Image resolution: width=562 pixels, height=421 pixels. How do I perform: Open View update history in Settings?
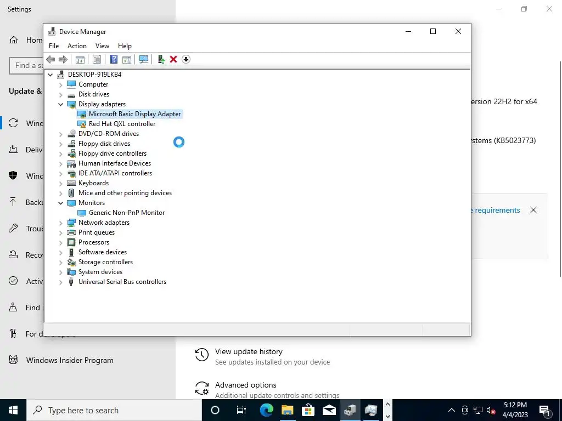(x=249, y=351)
